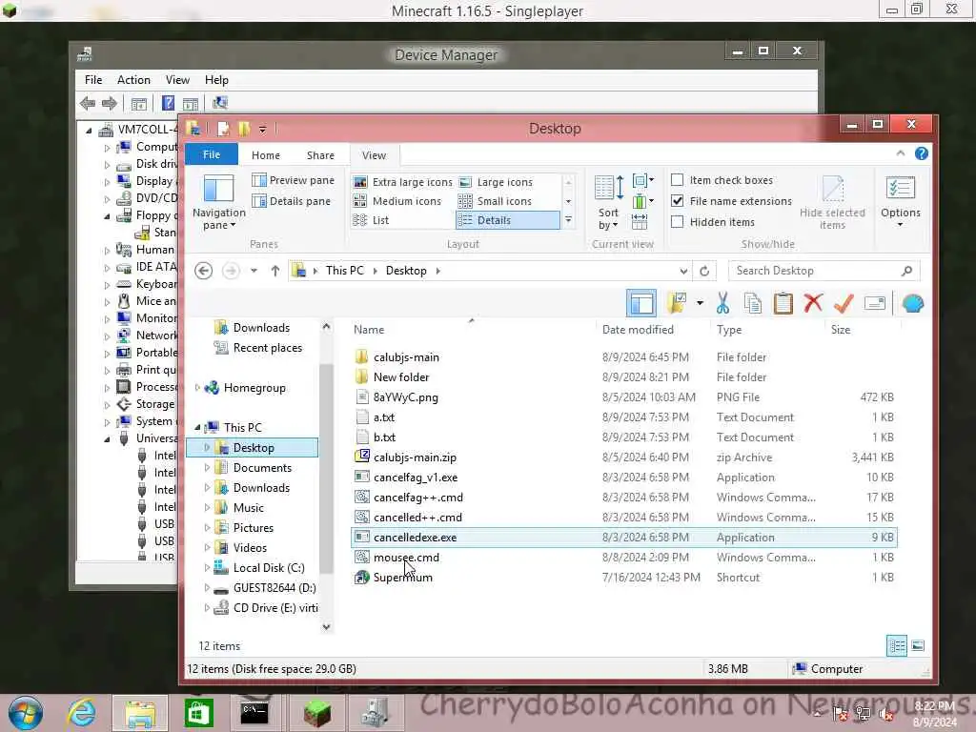Enable Hidden items checkbox

click(x=678, y=222)
